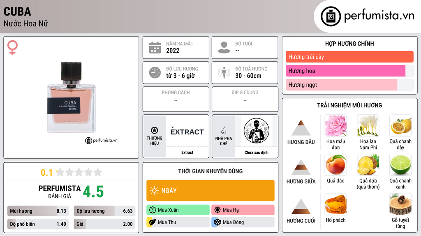
Task: Click the Hương ngọt accord bar
Action: pyautogui.click(x=349, y=84)
